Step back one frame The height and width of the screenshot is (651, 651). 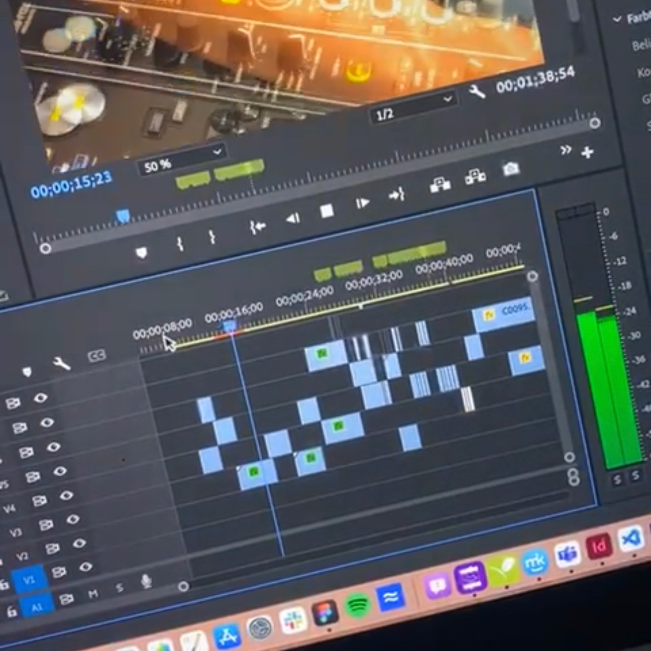point(293,218)
